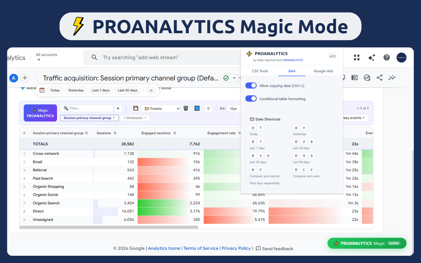Click the Last 30 days chip
Screen dimensions: 421x263
(x=128, y=90)
